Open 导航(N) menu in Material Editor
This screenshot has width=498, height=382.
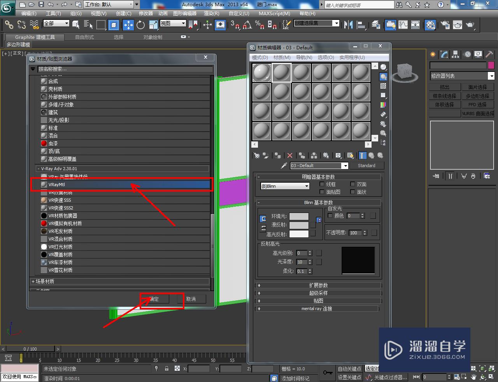click(304, 58)
